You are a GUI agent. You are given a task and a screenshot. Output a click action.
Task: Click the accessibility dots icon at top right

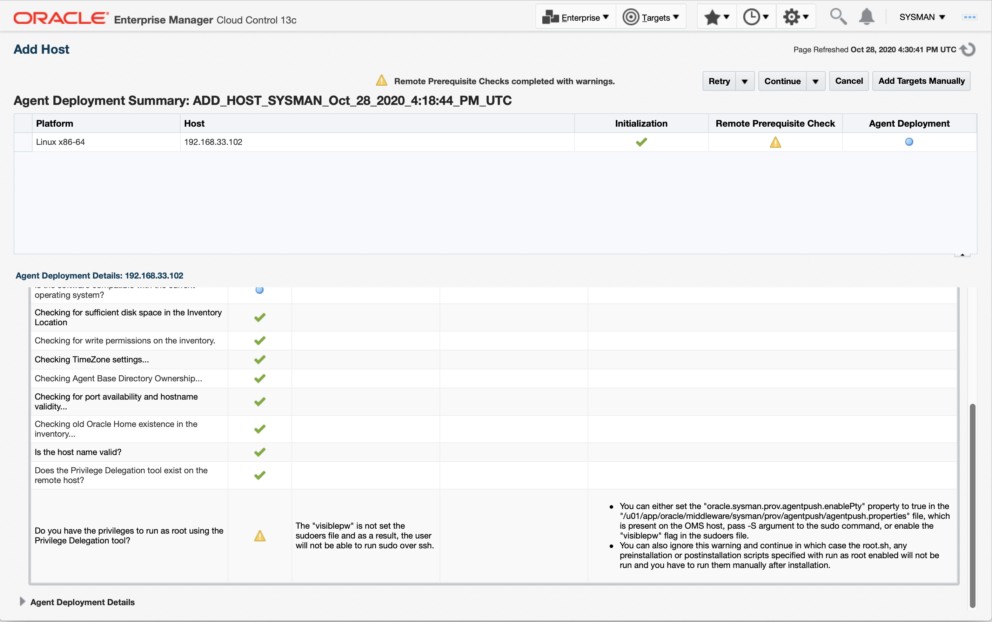970,17
